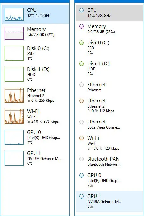Click green circle icon for Disk 1 (D:)

[x=82, y=64]
